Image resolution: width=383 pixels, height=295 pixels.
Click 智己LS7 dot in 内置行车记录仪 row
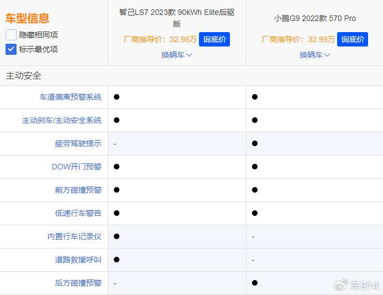point(117,236)
